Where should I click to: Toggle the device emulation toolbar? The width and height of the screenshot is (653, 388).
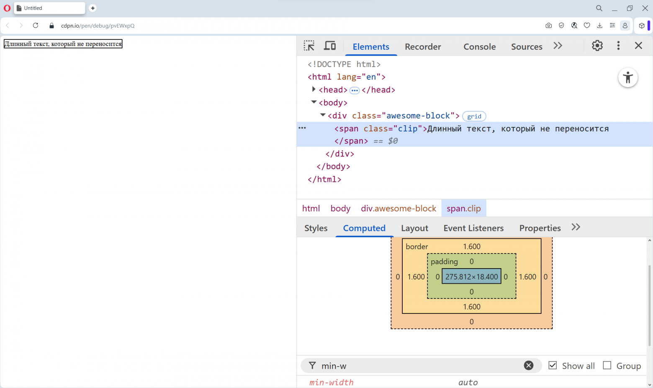[330, 46]
